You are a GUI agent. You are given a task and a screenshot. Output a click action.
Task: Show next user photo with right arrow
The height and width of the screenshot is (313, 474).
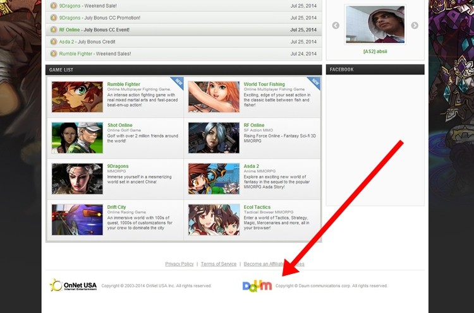[x=415, y=26]
